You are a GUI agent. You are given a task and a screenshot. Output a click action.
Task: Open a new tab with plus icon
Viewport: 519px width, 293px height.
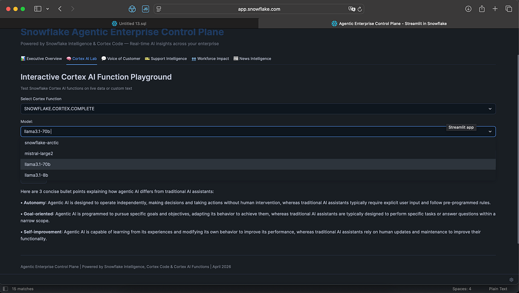click(x=495, y=9)
